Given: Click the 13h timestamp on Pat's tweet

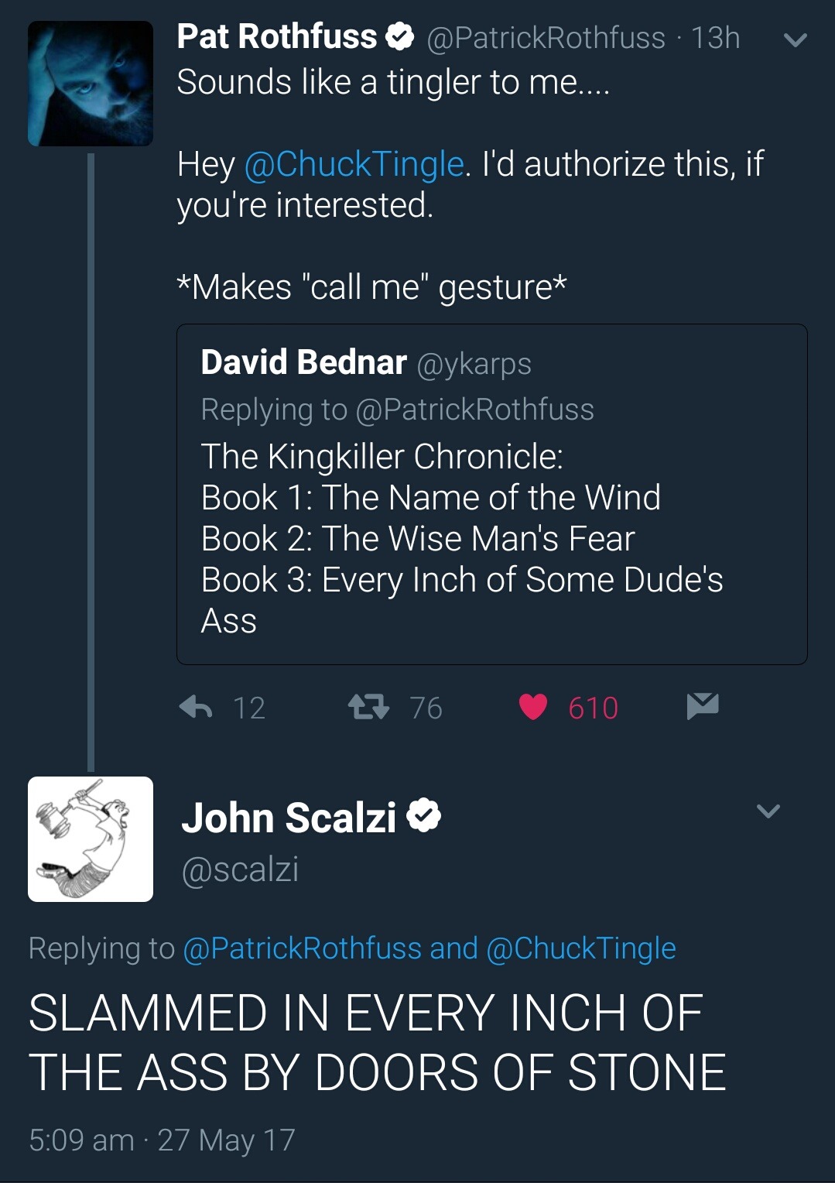Looking at the screenshot, I should point(716,38).
